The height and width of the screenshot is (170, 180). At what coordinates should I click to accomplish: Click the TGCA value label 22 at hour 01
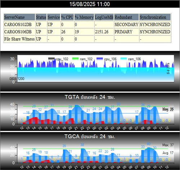(100, 151)
